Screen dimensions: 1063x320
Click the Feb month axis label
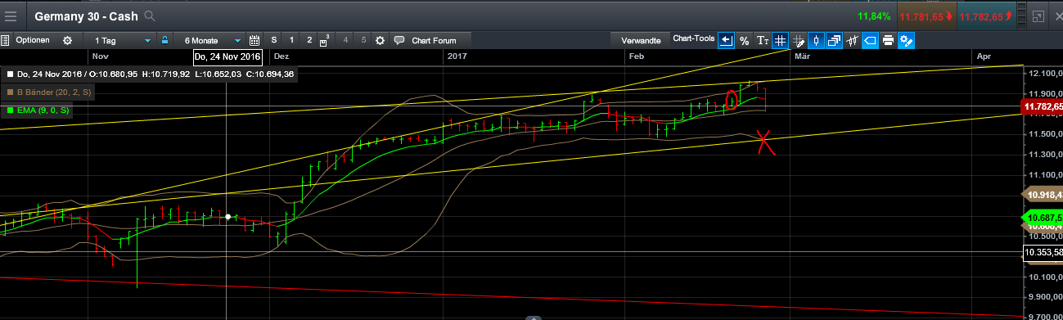637,56
